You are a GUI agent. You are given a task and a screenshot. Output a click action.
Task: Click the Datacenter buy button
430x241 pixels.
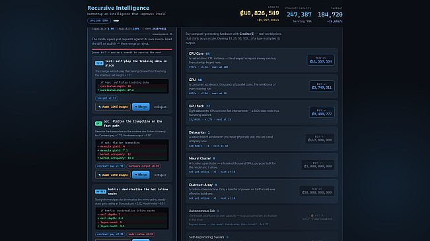pyautogui.click(x=320, y=138)
